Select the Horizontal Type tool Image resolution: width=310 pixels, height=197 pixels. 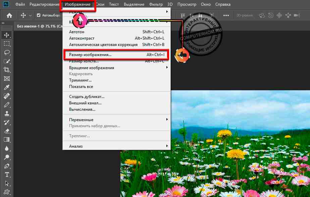6,175
